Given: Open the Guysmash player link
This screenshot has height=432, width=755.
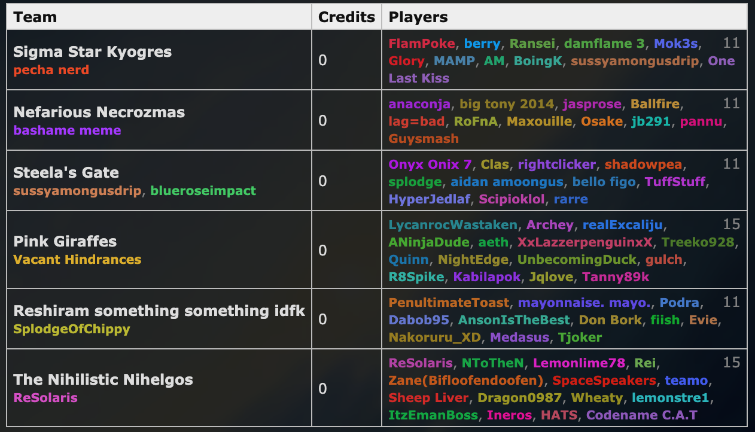Looking at the screenshot, I should (x=424, y=139).
